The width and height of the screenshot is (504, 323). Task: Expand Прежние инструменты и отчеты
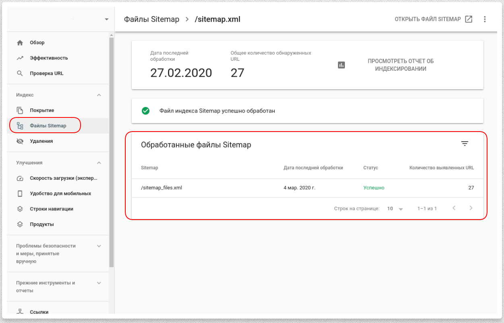[x=99, y=283]
